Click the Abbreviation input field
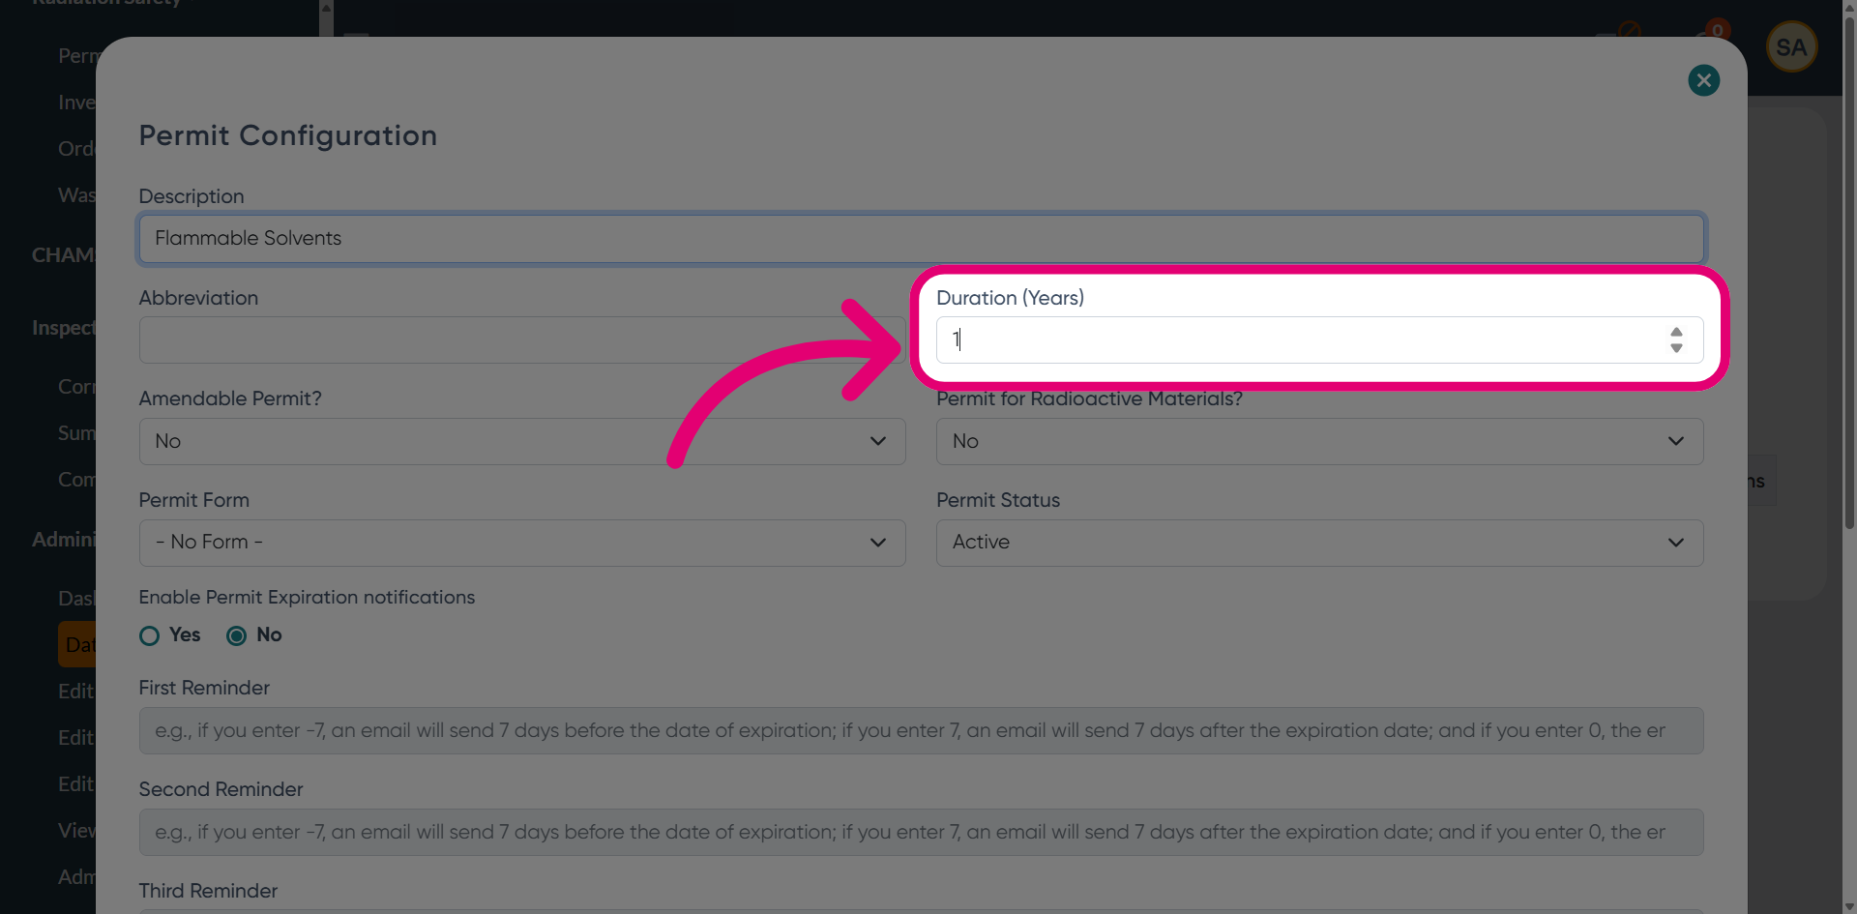 [x=522, y=340]
